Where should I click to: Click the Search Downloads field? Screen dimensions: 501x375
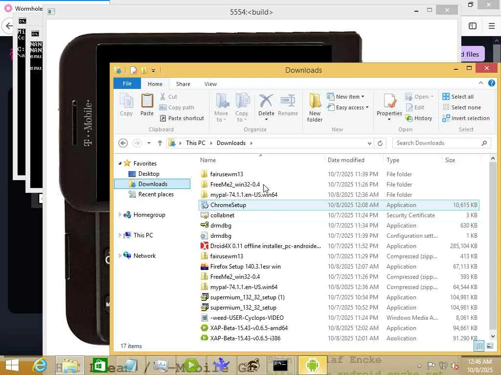point(442,143)
